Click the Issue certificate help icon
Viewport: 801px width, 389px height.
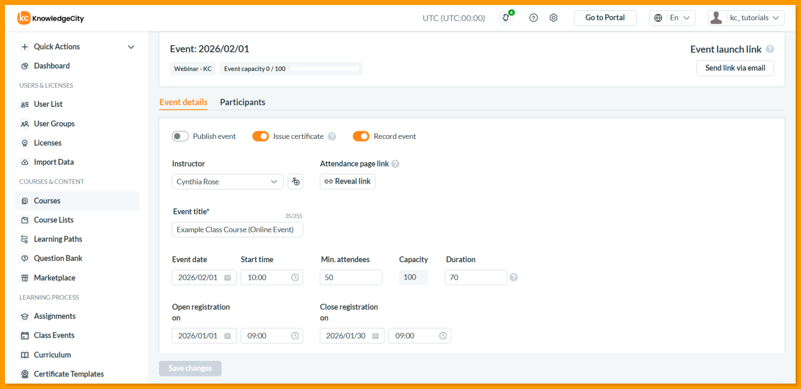pyautogui.click(x=332, y=137)
